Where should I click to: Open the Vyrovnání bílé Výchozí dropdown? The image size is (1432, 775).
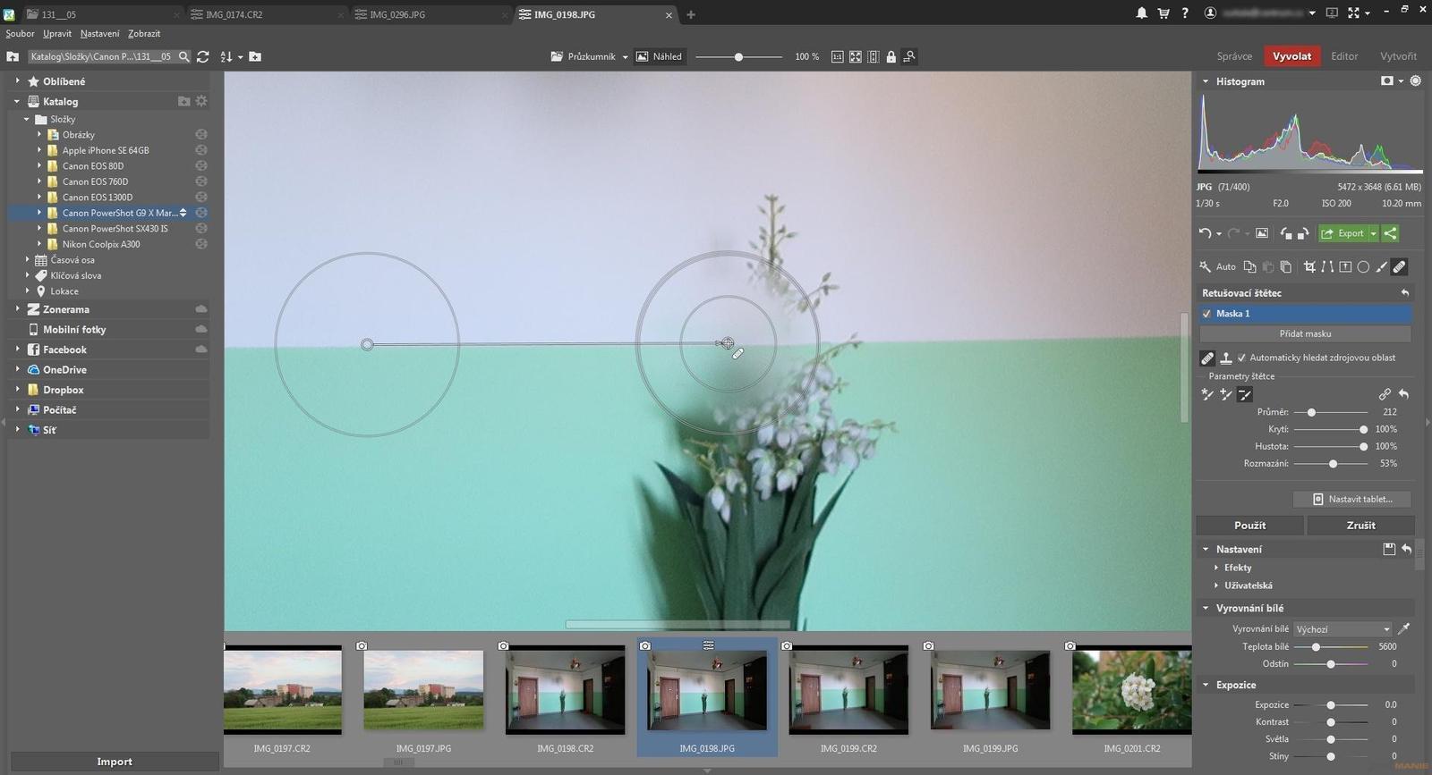(1343, 628)
